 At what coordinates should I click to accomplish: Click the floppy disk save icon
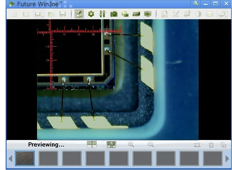click(63, 14)
